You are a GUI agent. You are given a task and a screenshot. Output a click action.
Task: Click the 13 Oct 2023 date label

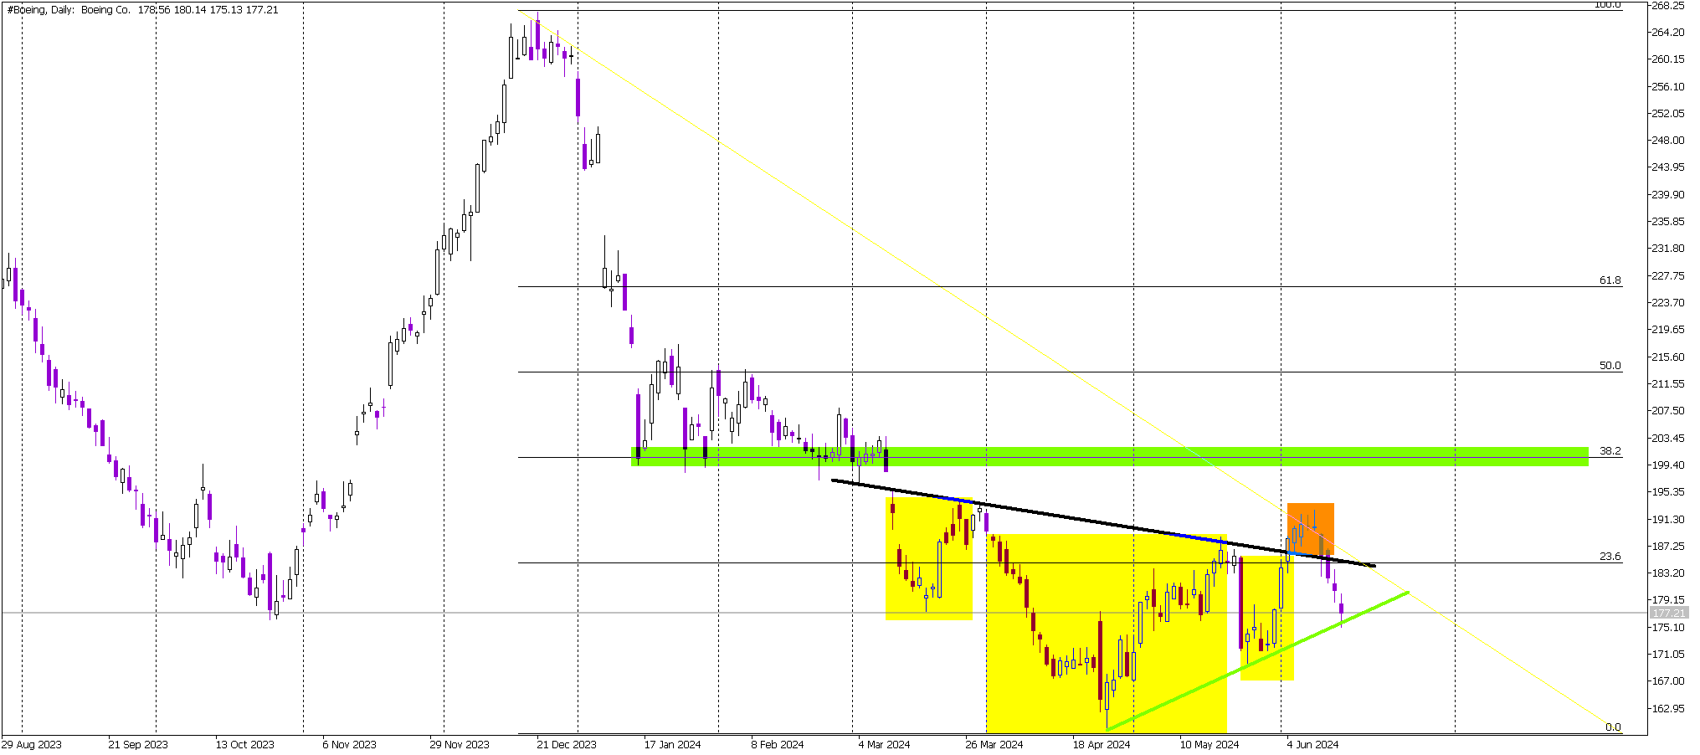pos(245,745)
